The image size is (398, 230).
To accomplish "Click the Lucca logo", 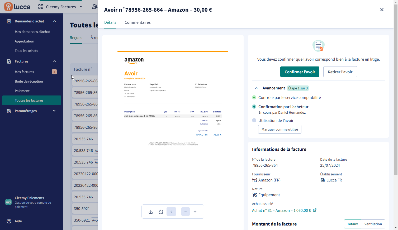I will [x=17, y=7].
